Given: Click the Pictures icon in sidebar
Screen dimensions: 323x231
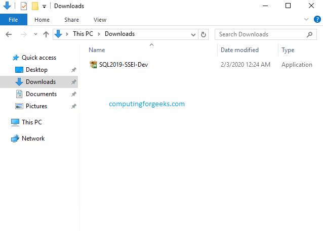Looking at the screenshot, I should pyautogui.click(x=19, y=106).
